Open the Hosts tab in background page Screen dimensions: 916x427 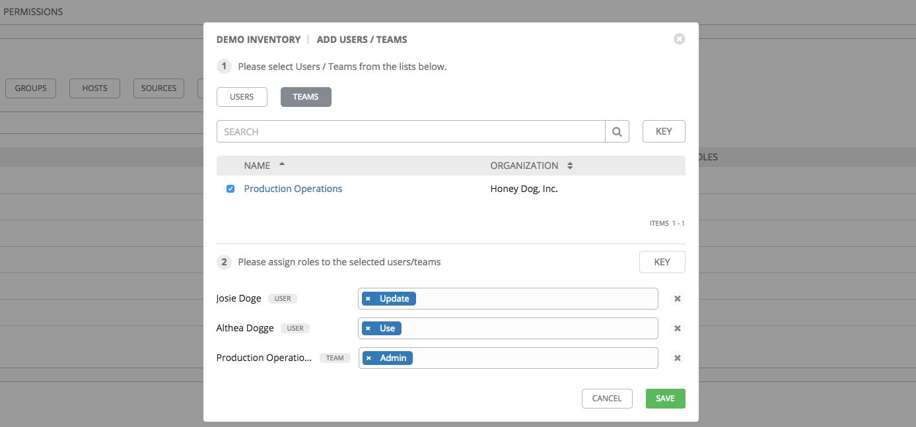point(94,88)
